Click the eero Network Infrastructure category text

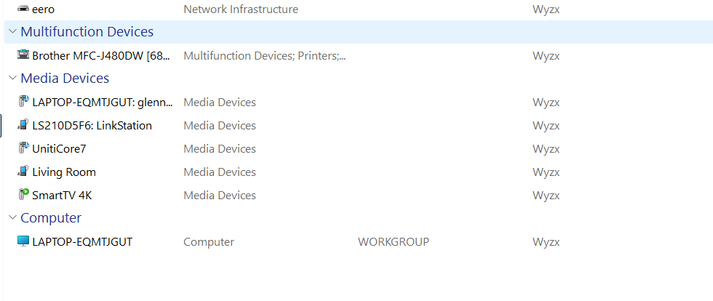click(241, 9)
